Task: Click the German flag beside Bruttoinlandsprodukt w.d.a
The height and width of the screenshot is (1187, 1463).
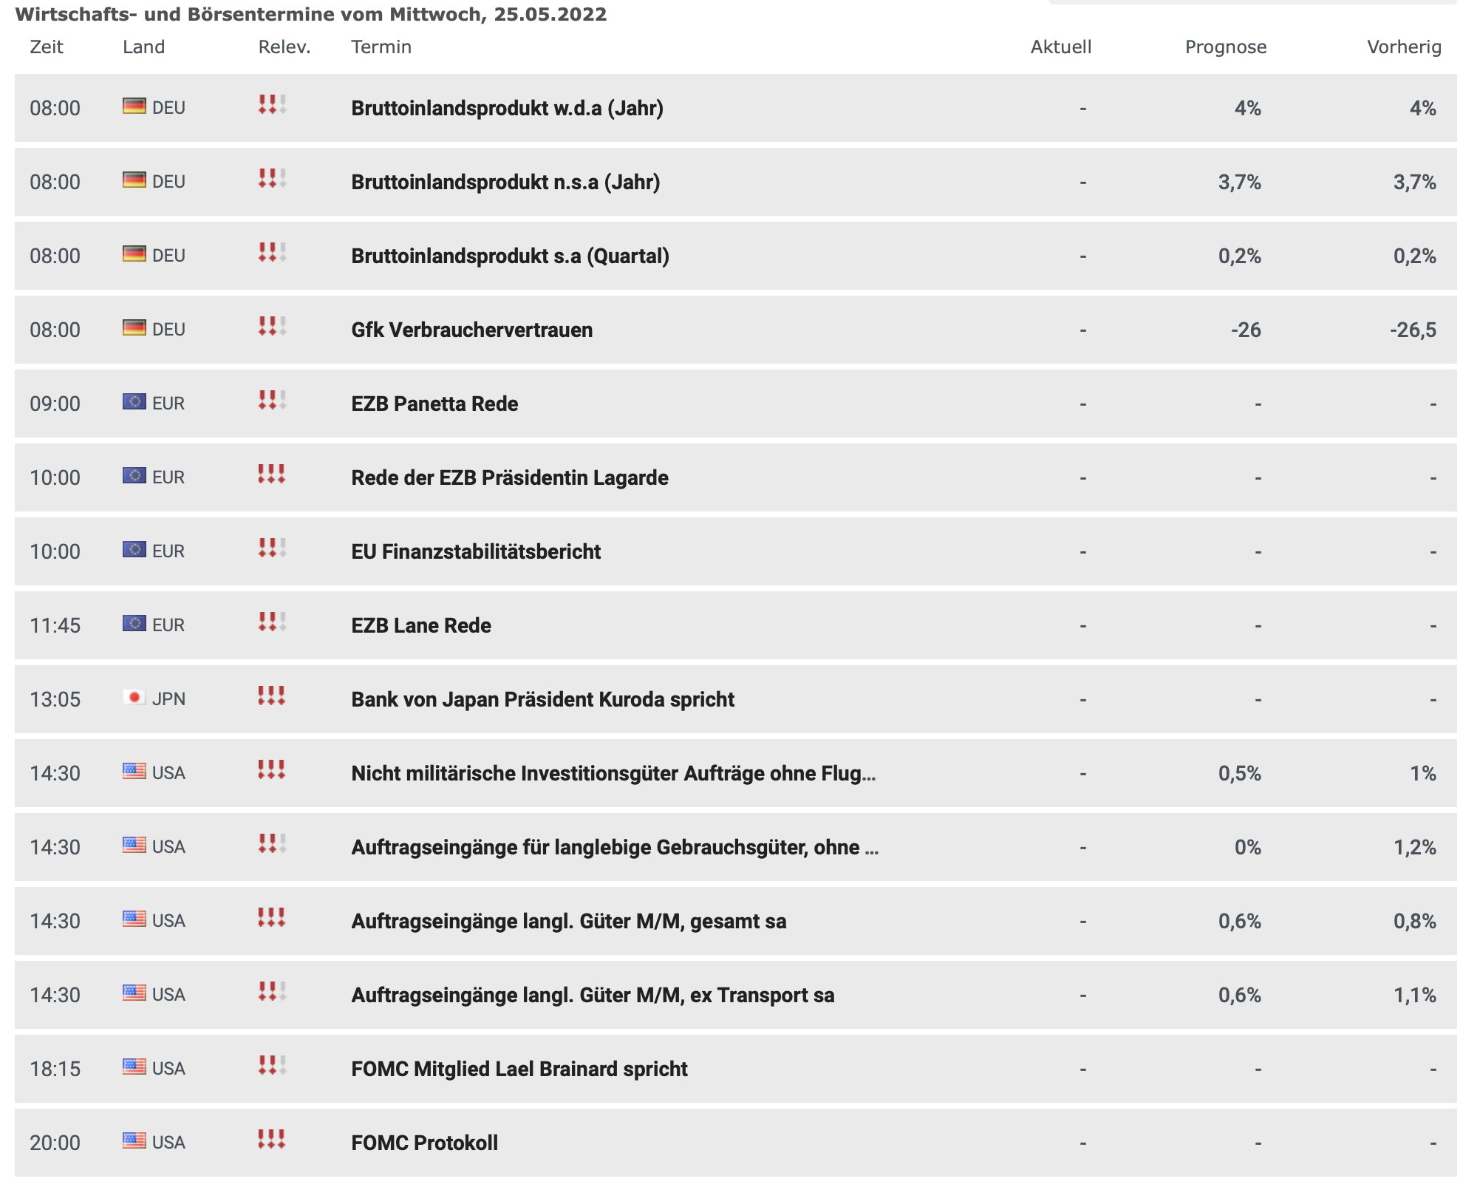Action: click(134, 106)
